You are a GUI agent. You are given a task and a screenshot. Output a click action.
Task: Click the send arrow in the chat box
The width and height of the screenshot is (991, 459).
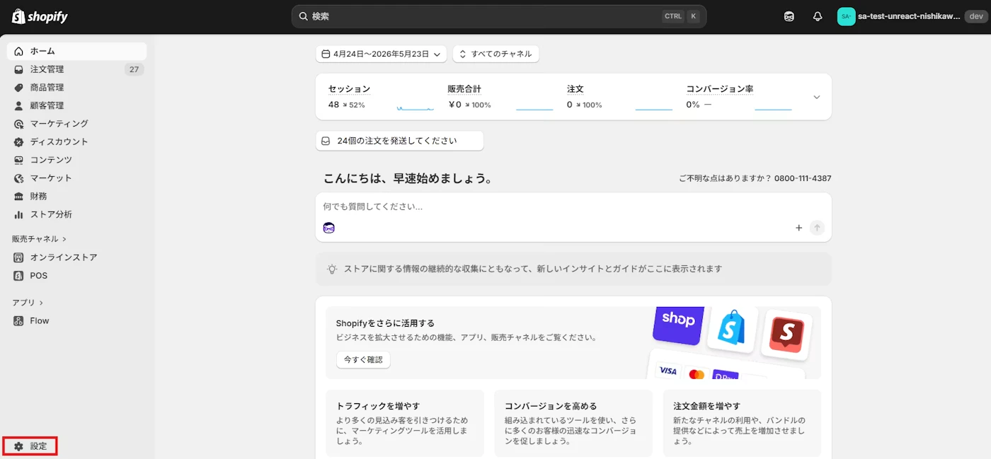click(x=818, y=228)
